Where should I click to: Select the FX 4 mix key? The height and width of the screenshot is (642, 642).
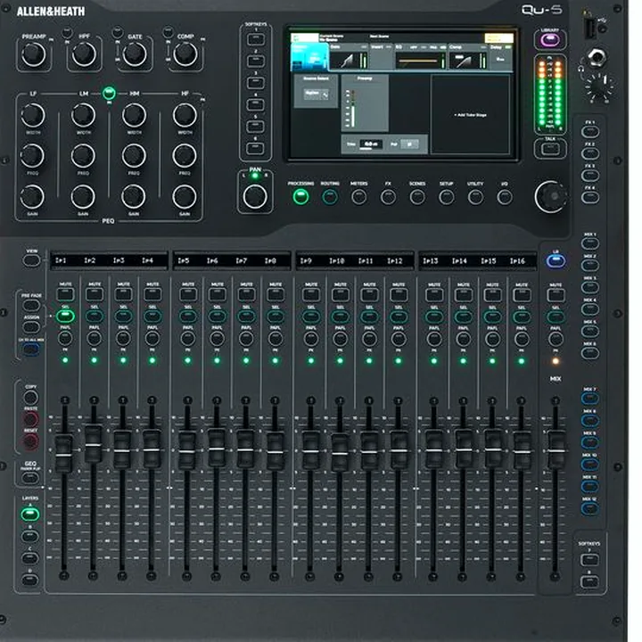pos(590,197)
